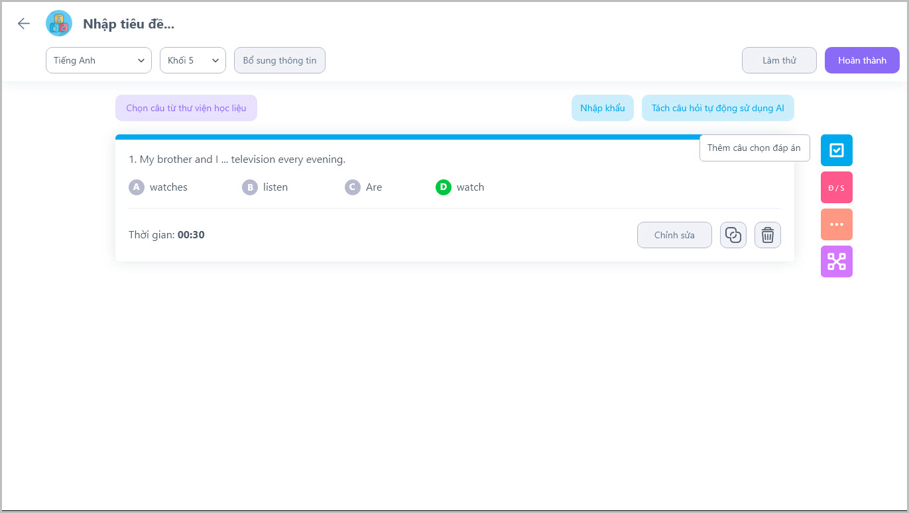Select answer A 'watches'
The height and width of the screenshot is (513, 909).
(158, 187)
